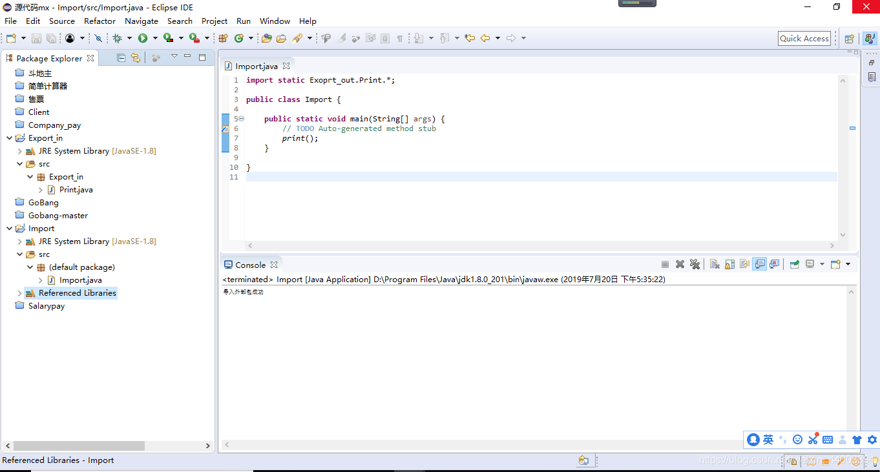Open the Run button dropdown arrow

point(155,38)
